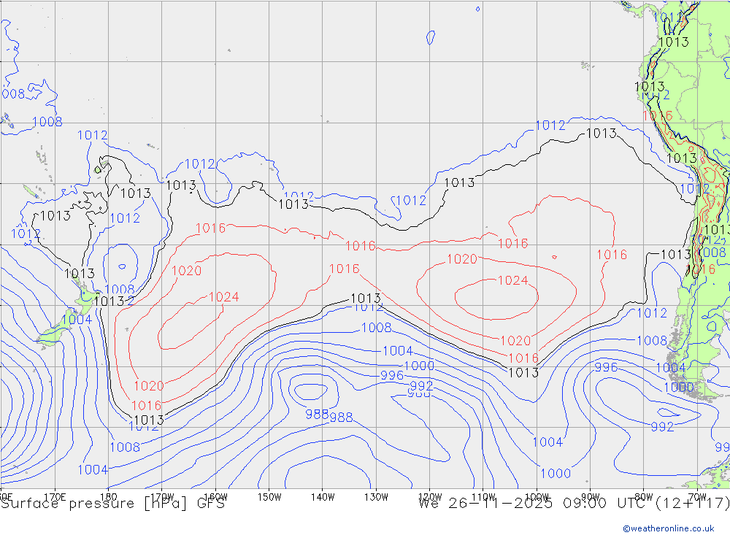Click the "120W" longitude label
The width and height of the screenshot is (730, 535).
point(430,496)
